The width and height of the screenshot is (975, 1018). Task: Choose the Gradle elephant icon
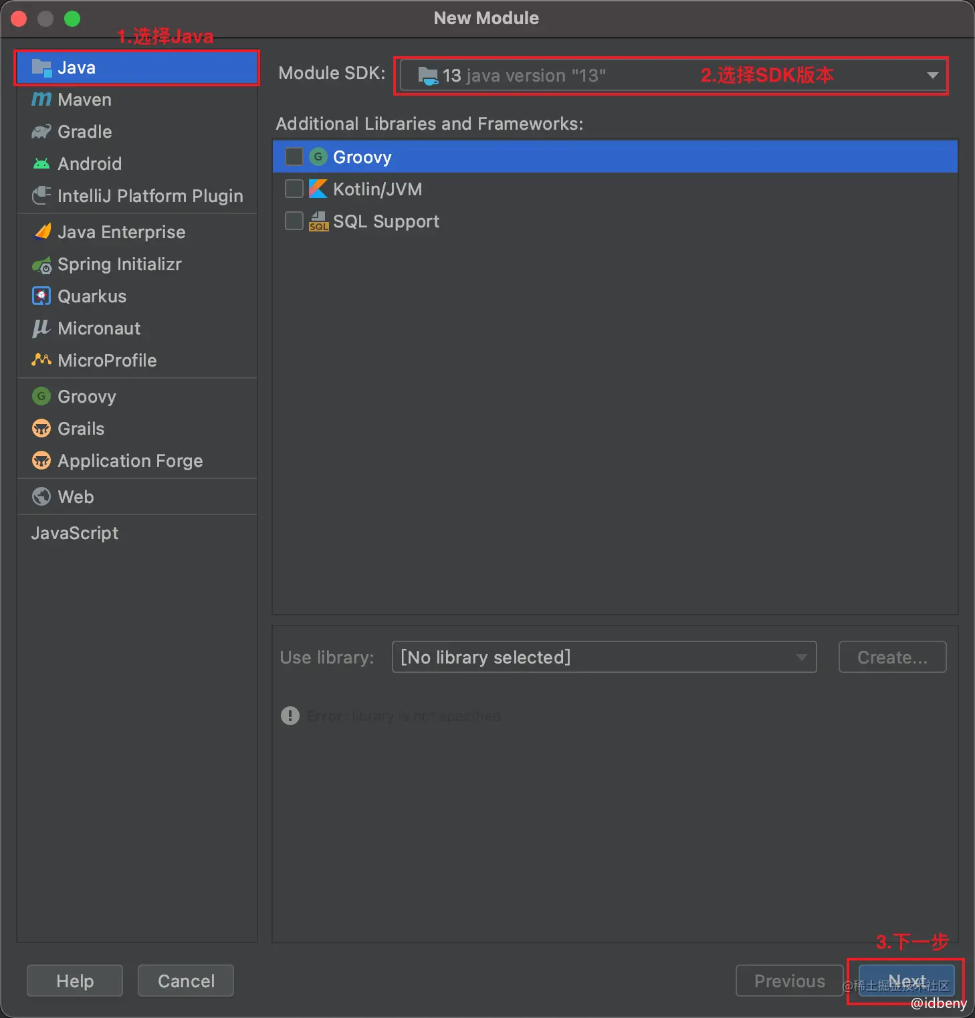point(41,132)
